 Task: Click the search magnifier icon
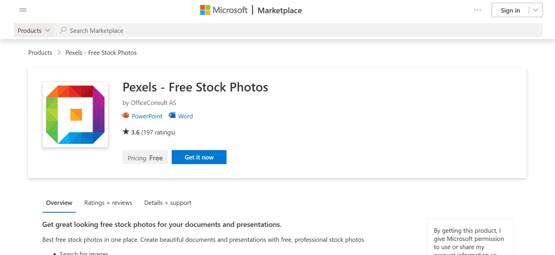(x=63, y=31)
